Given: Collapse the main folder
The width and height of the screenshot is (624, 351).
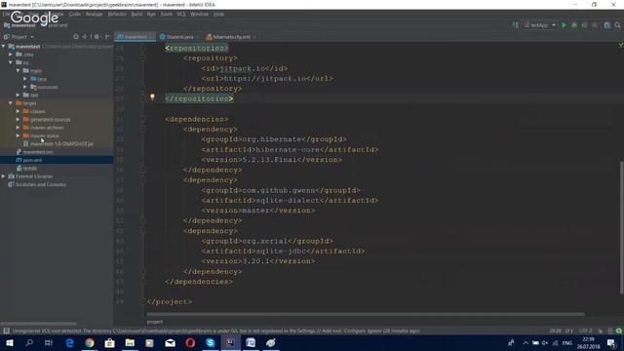Looking at the screenshot, I should click(18, 70).
